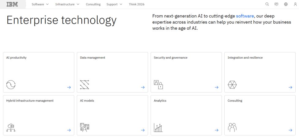Expand the Support menu chevron
This screenshot has width=299, height=138.
point(121,4)
